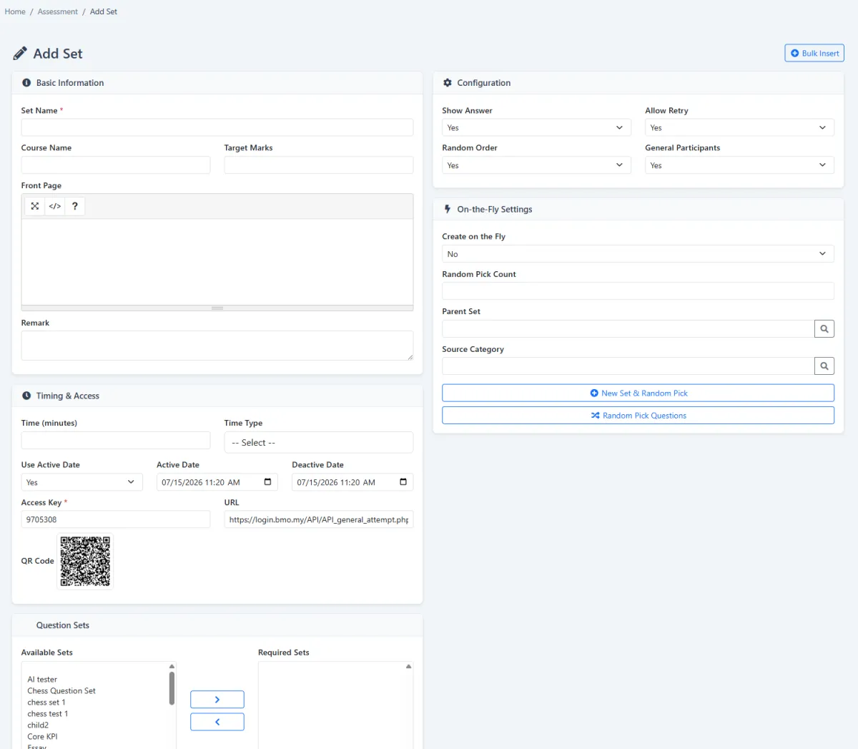Open calendar picker for Deactive Date
This screenshot has width=858, height=749.
click(403, 482)
